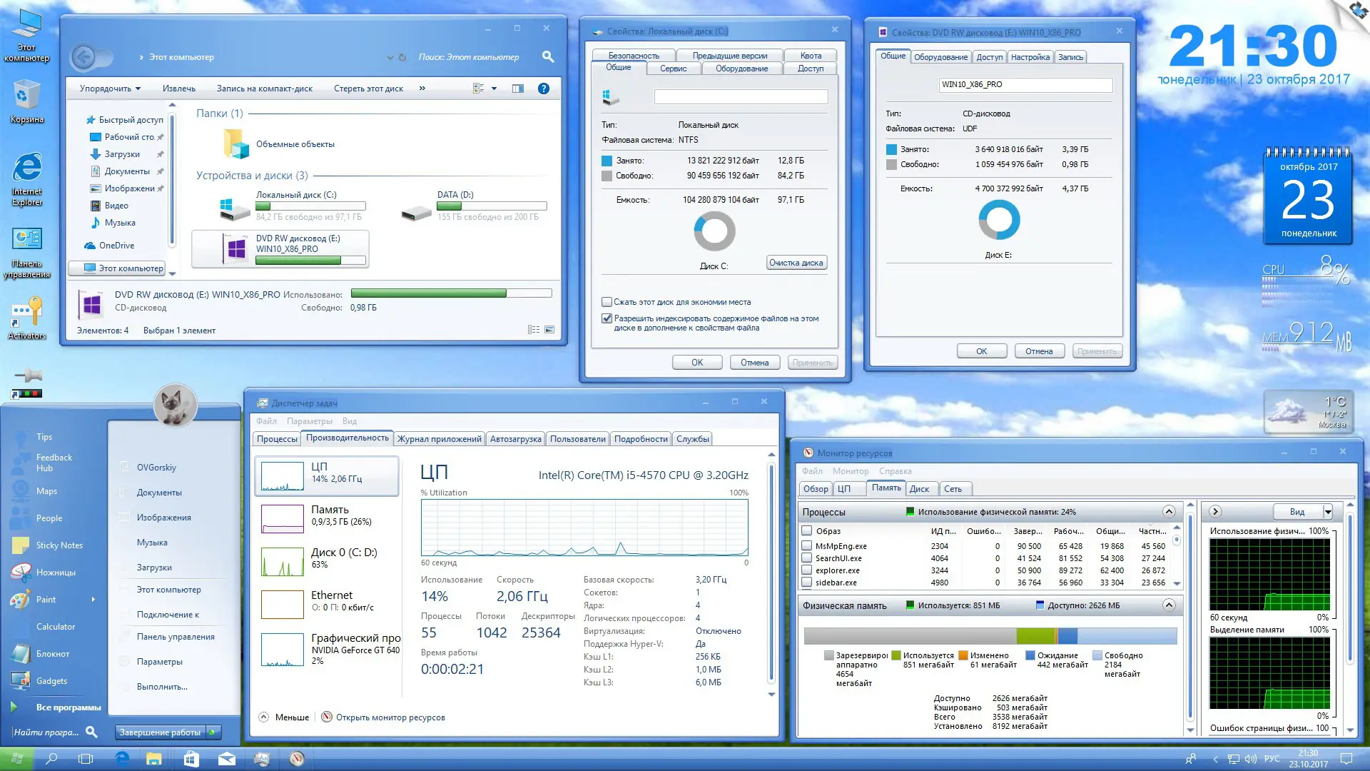Open Internet Explorer desktop icon
The width and height of the screenshot is (1370, 771).
click(27, 169)
